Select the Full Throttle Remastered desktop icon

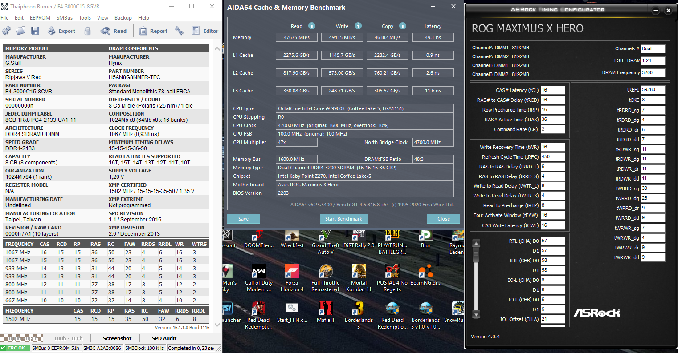pyautogui.click(x=325, y=278)
